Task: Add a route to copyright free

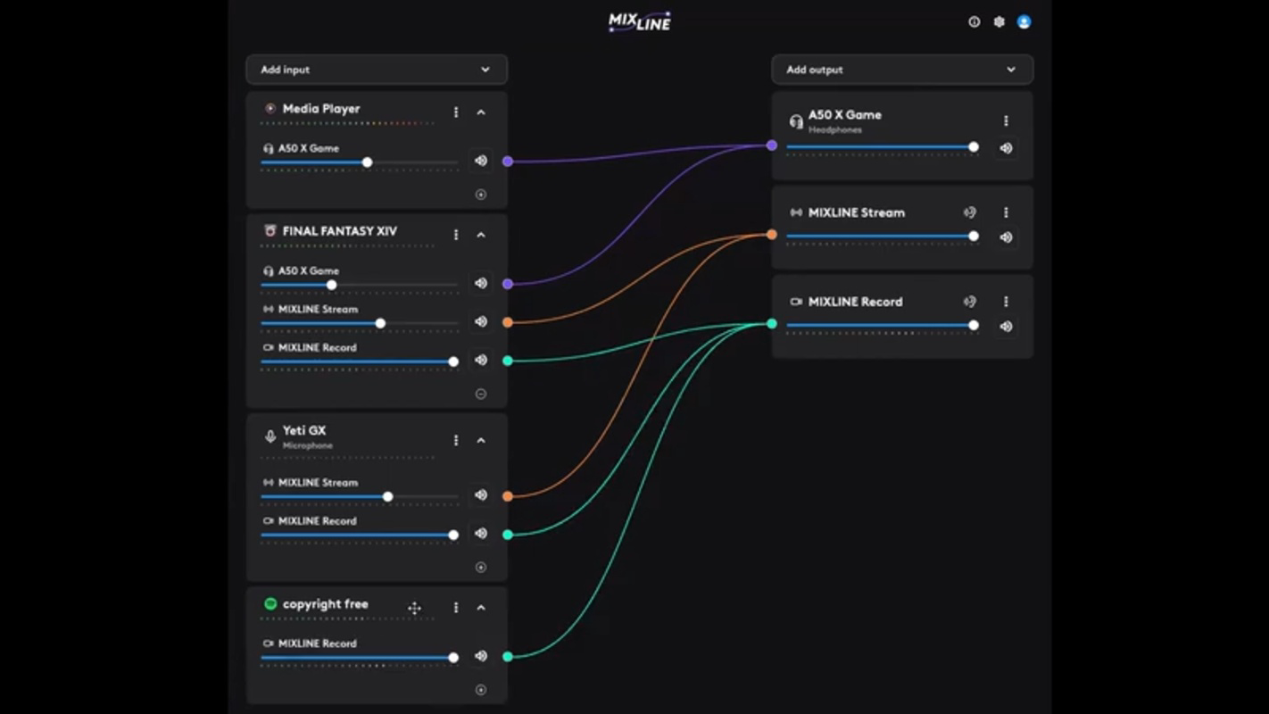Action: pyautogui.click(x=481, y=690)
